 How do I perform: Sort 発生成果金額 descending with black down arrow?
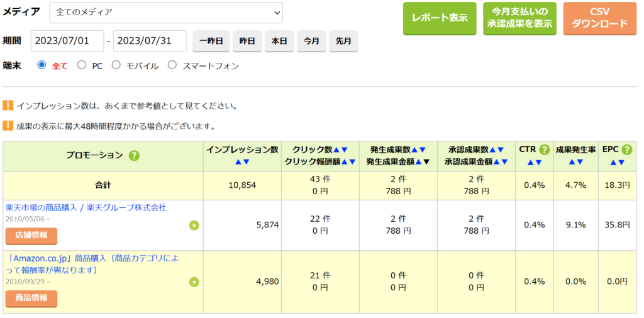(425, 162)
